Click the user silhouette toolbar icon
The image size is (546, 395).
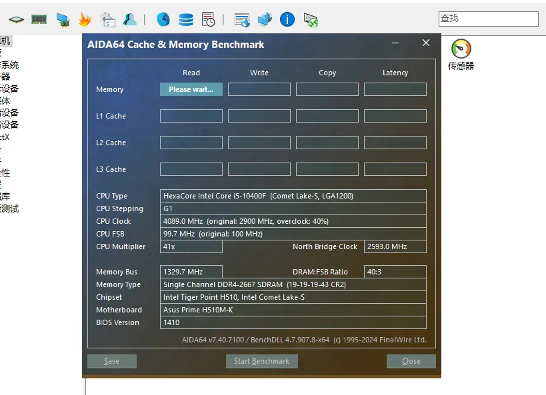pos(130,19)
